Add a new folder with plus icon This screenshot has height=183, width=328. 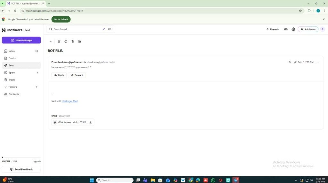coord(37,87)
